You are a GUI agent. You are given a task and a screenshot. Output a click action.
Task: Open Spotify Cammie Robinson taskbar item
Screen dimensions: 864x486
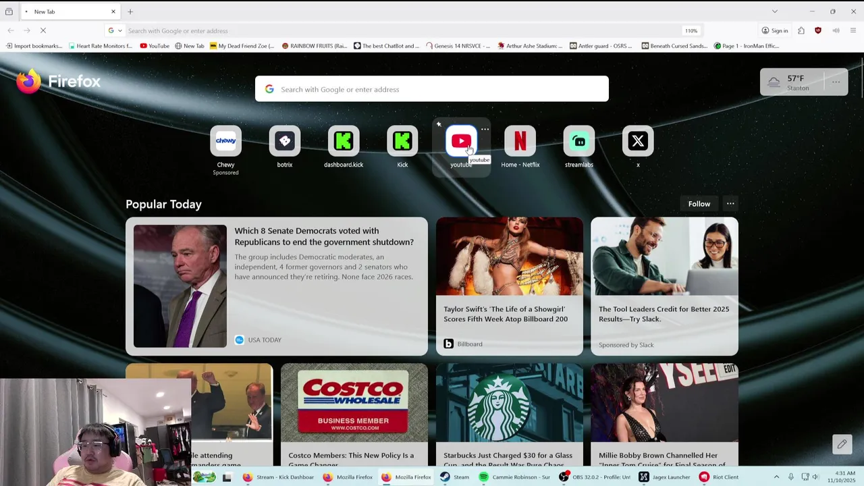514,477
